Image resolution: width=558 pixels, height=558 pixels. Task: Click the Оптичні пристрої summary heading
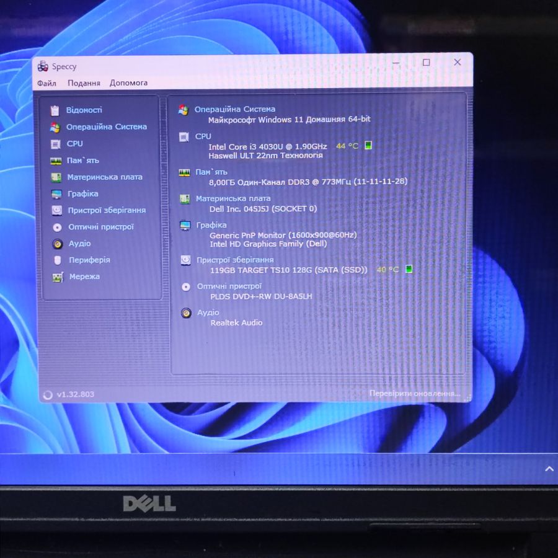point(229,286)
